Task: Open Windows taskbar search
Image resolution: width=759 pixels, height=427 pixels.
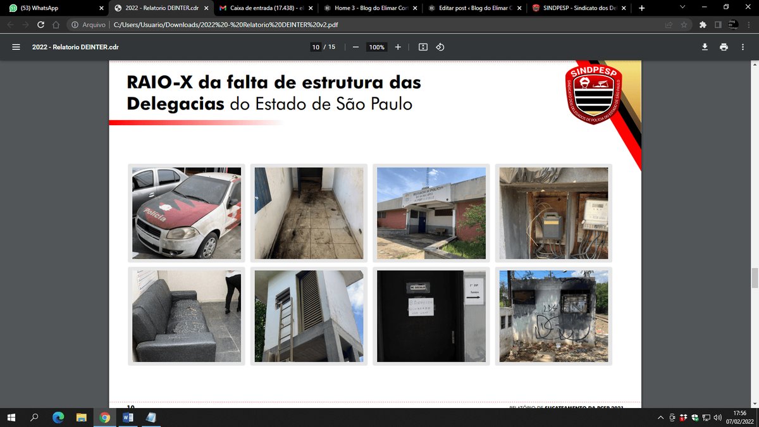Action: pyautogui.click(x=34, y=418)
